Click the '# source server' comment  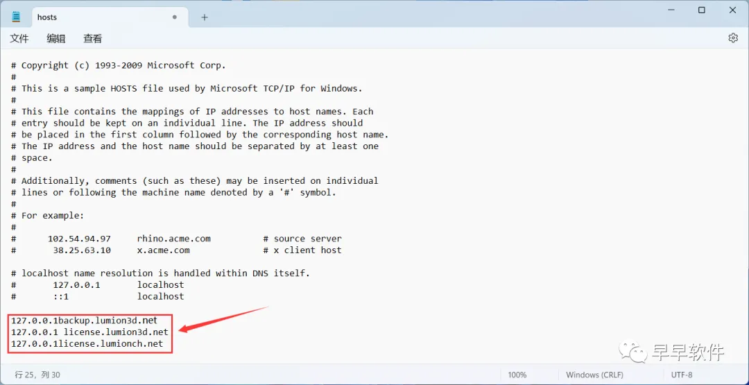pos(302,239)
